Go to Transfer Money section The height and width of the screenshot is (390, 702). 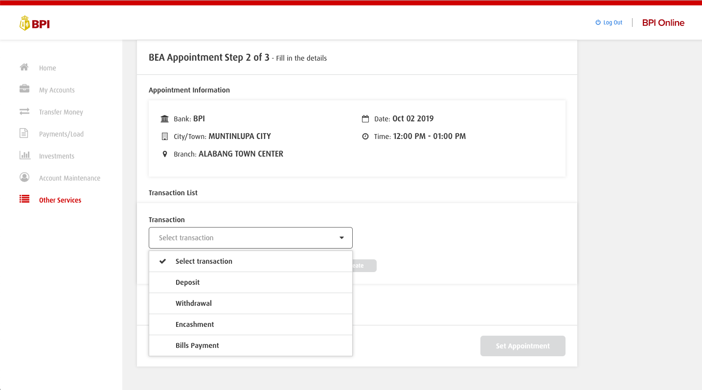(x=61, y=112)
